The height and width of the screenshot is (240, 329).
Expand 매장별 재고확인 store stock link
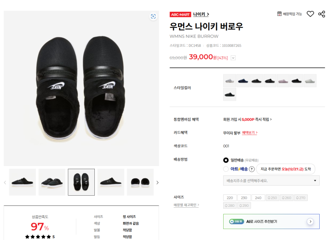(186, 205)
